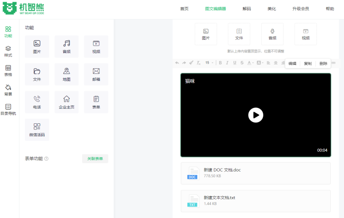Toggle underline formatting

point(235,63)
